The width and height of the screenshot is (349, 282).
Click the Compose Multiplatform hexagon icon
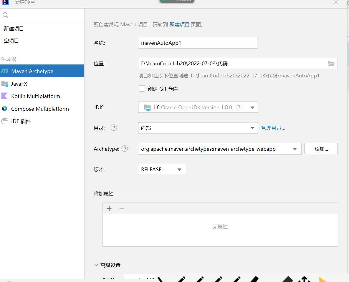pyautogui.click(x=4, y=109)
